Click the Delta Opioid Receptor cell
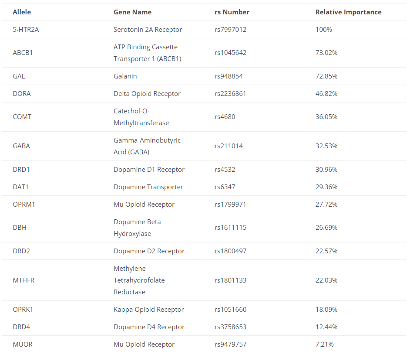The image size is (410, 358). pyautogui.click(x=147, y=94)
